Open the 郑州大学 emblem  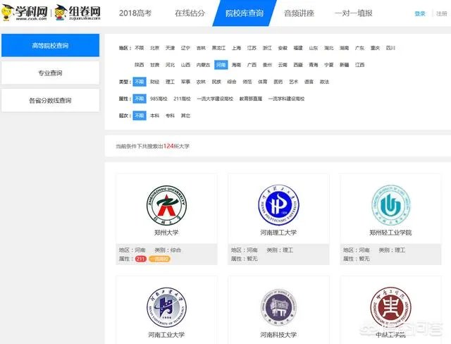click(166, 205)
